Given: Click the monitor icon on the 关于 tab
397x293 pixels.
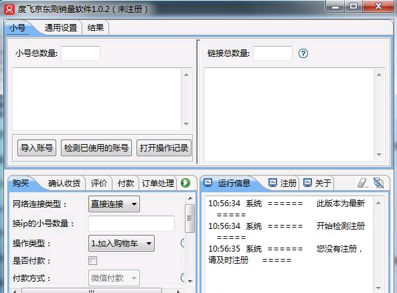Looking at the screenshot, I should [x=307, y=183].
